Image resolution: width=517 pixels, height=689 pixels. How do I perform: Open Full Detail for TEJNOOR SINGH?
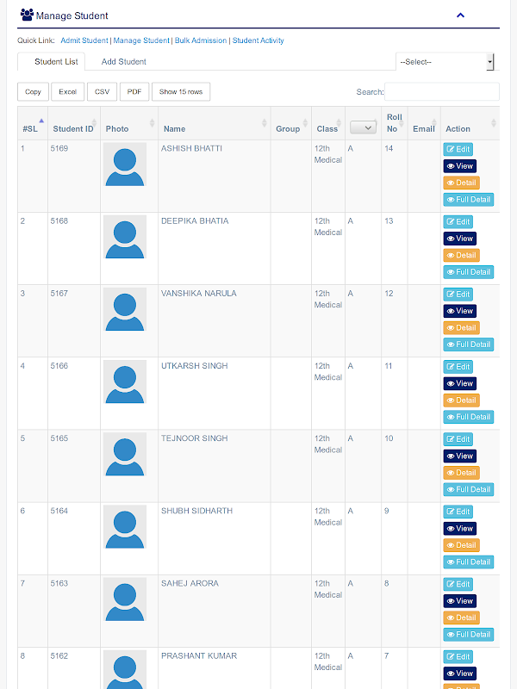(468, 489)
